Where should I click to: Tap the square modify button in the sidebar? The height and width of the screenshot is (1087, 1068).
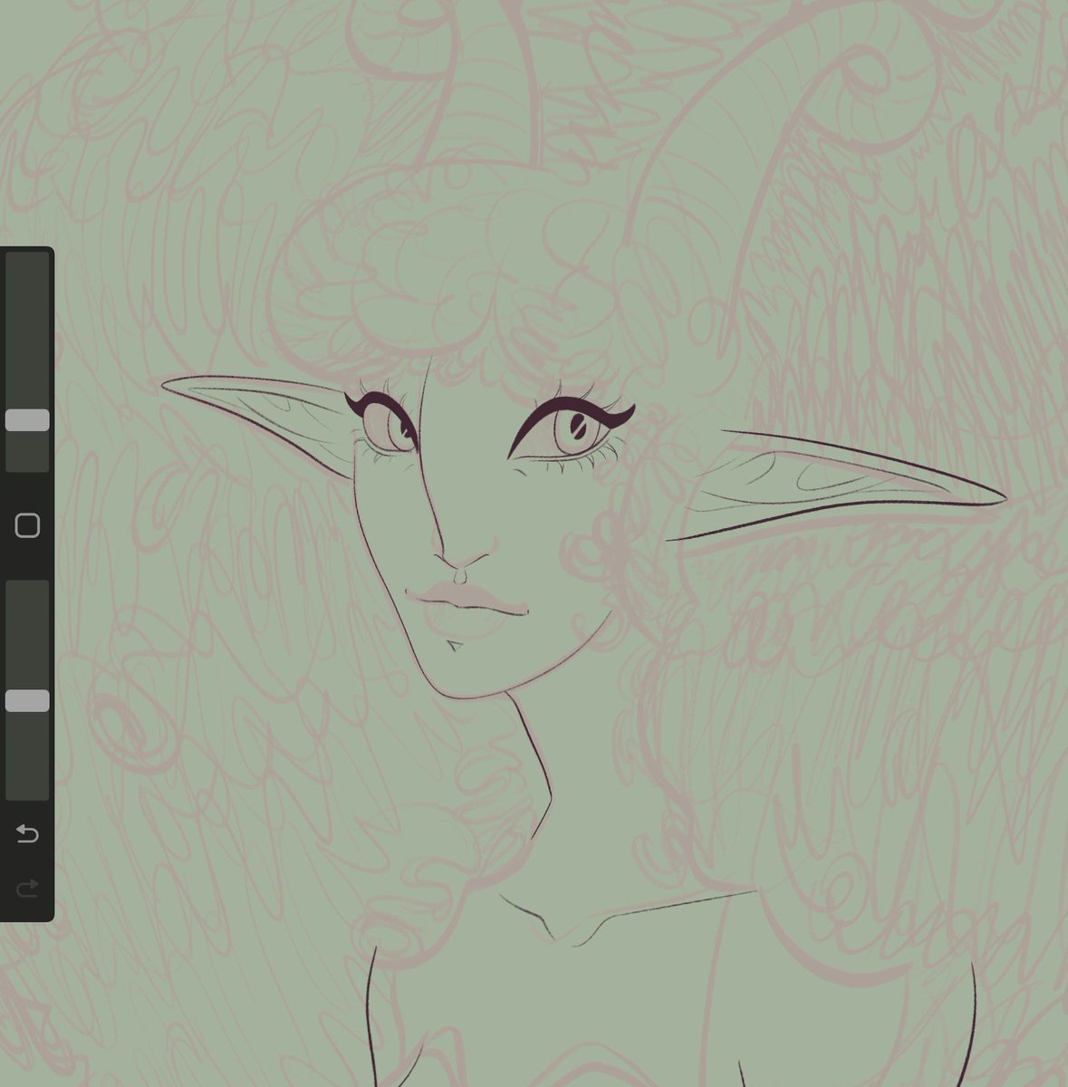point(27,525)
